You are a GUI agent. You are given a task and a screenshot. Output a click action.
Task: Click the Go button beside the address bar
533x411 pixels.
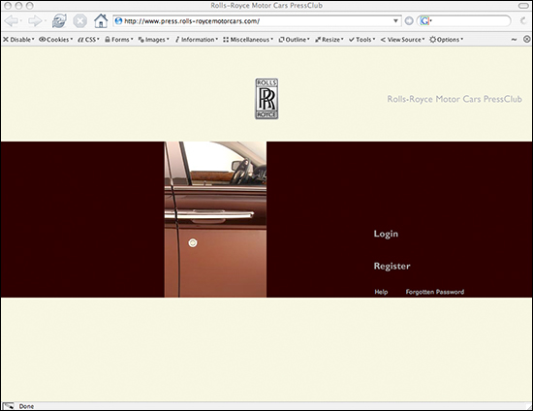point(409,21)
